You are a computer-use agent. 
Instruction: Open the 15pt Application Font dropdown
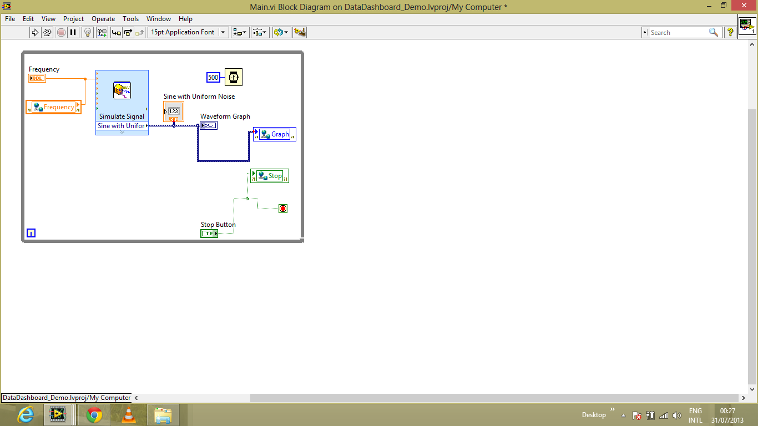tap(188, 32)
